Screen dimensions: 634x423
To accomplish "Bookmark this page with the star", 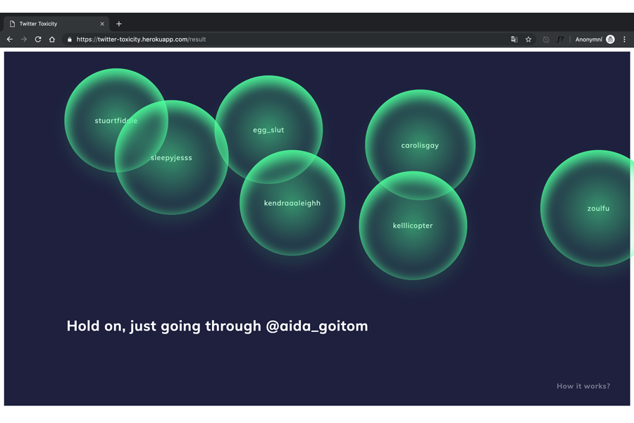I will tap(528, 39).
